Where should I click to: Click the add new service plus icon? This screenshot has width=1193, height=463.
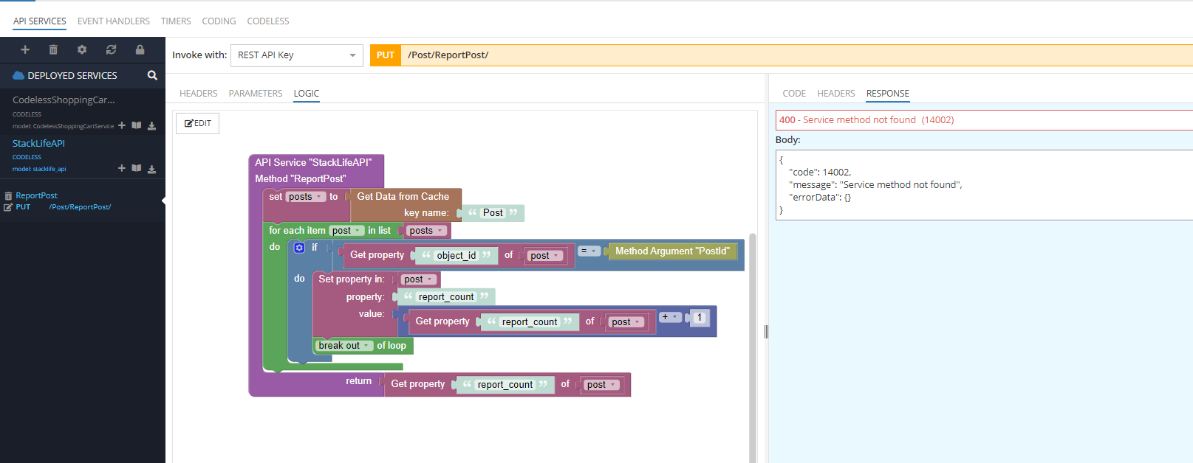[x=25, y=50]
